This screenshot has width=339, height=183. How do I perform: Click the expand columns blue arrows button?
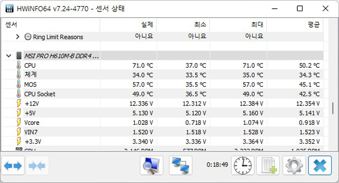pos(13,166)
